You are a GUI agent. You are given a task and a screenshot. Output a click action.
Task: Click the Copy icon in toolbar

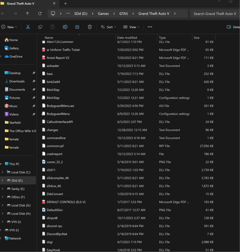point(41,27)
